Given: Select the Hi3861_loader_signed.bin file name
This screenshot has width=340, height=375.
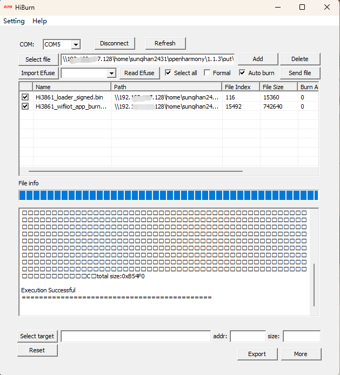Looking at the screenshot, I should [x=69, y=97].
